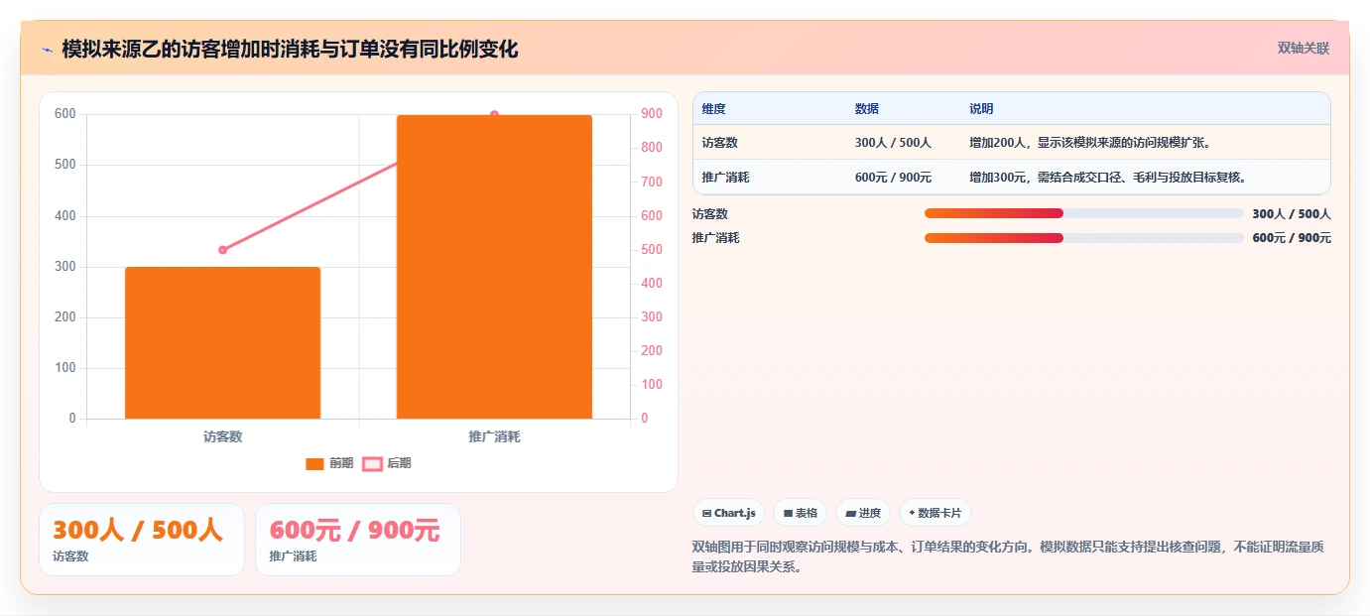The height and width of the screenshot is (616, 1370).
Task: Click the star icon in 数据卡片 tag
Action: tap(912, 513)
